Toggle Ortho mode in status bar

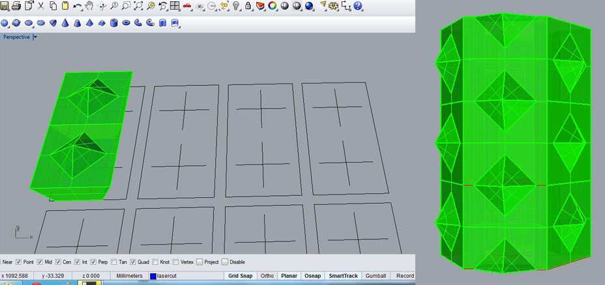267,276
